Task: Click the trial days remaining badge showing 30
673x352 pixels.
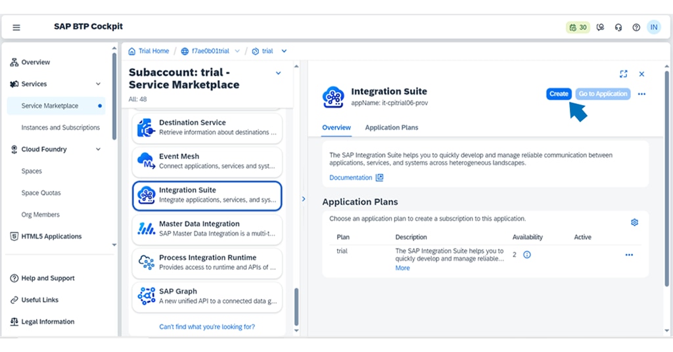Action: 578,28
